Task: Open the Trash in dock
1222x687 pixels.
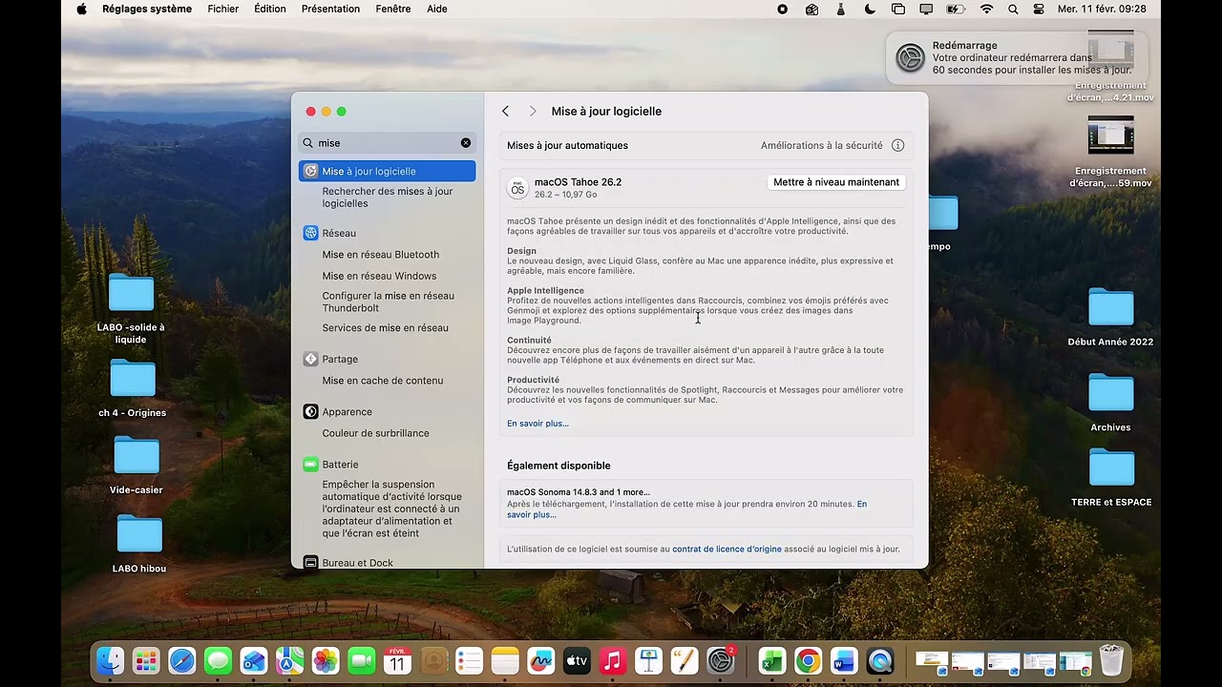Action: click(1111, 660)
